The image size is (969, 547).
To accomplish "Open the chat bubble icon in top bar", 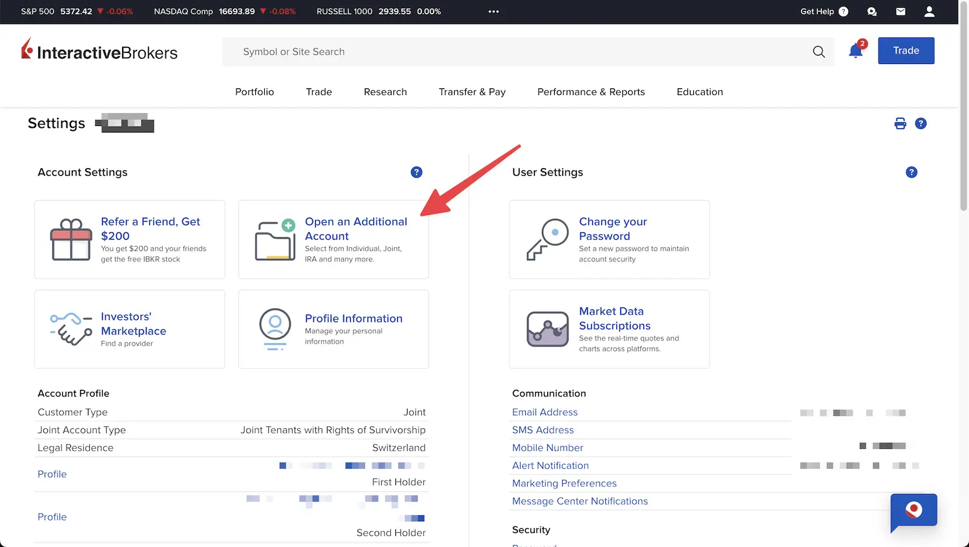I will [872, 12].
